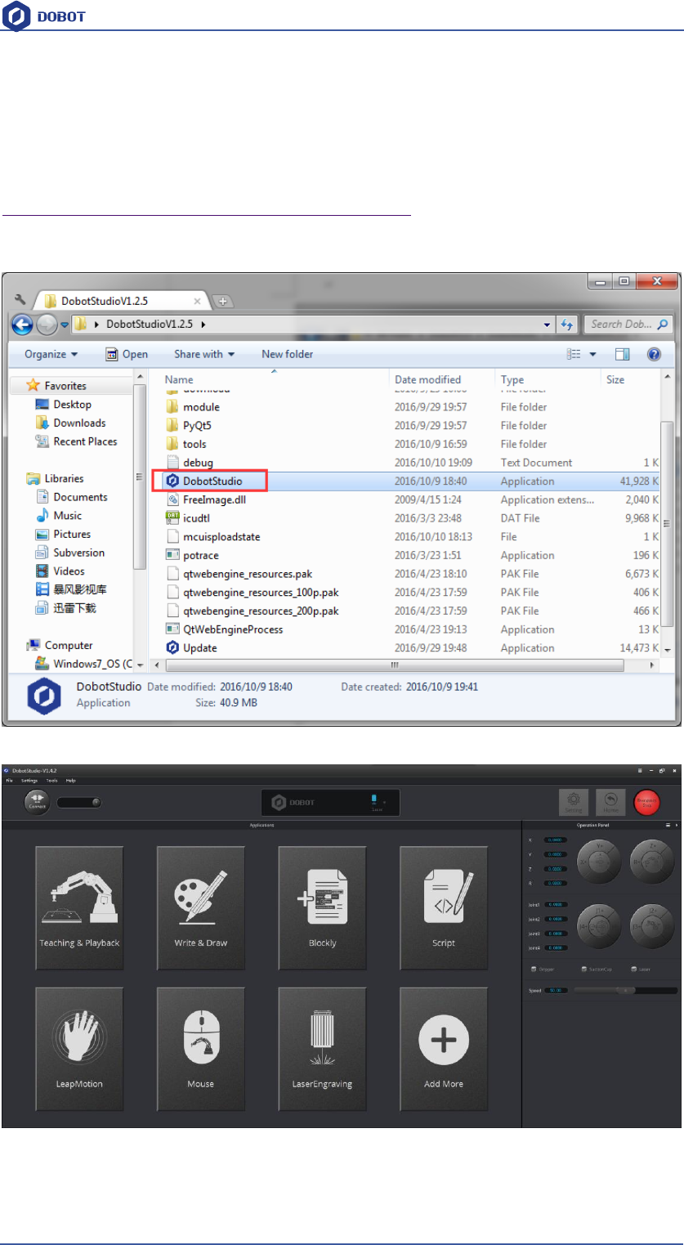Click the Explorer help question-mark icon
The width and height of the screenshot is (684, 1245).
click(x=654, y=354)
